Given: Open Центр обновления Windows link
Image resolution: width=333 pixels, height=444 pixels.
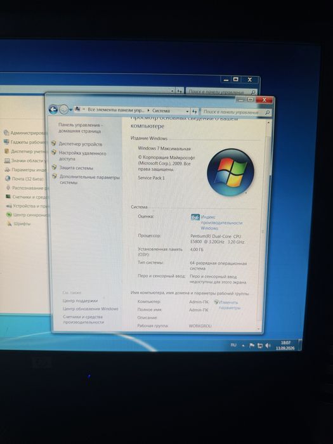Looking at the screenshot, I should tap(90, 309).
